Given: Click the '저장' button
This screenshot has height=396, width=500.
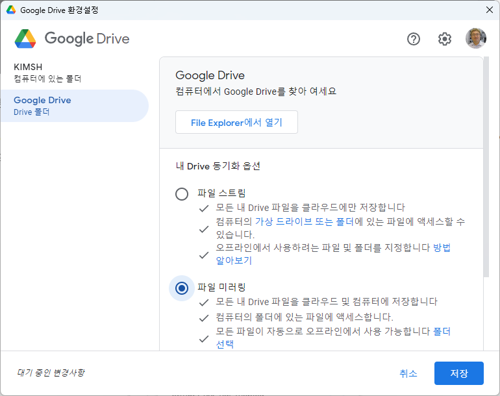Looking at the screenshot, I should (x=458, y=374).
